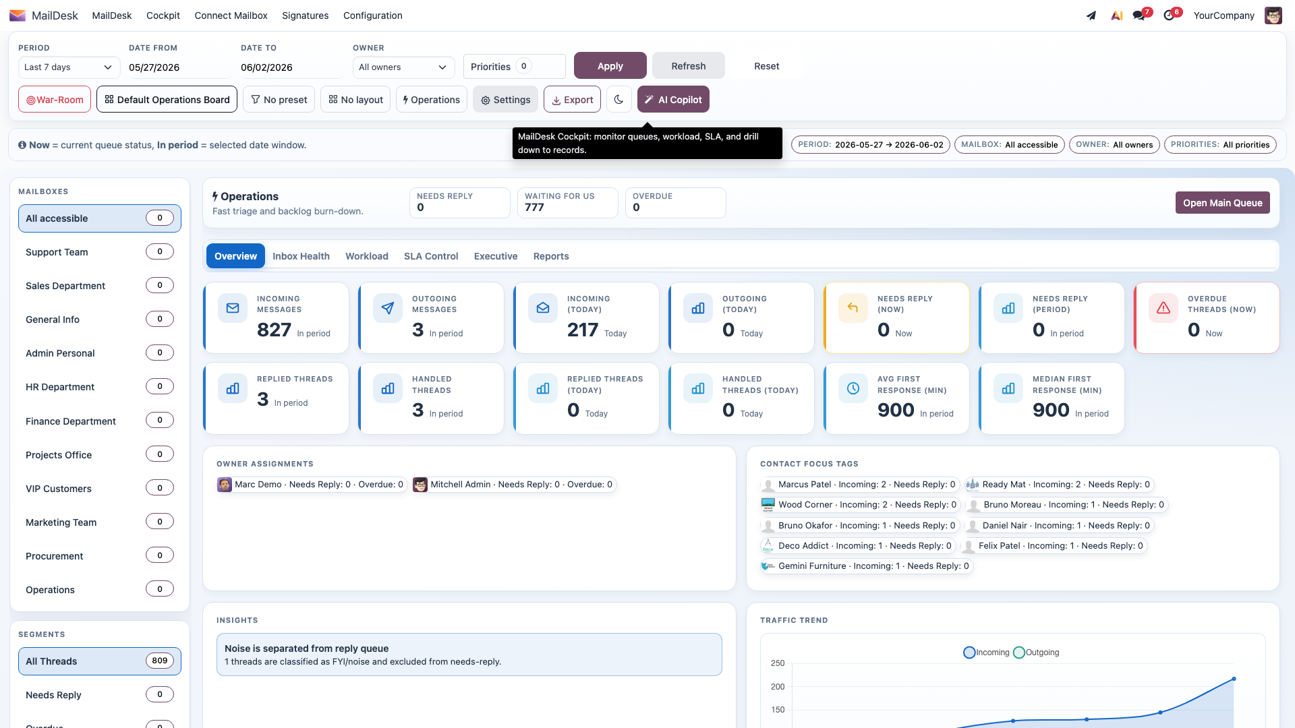Click the MailDesk logo icon
Screen dimensions: 1295x728
18,16
